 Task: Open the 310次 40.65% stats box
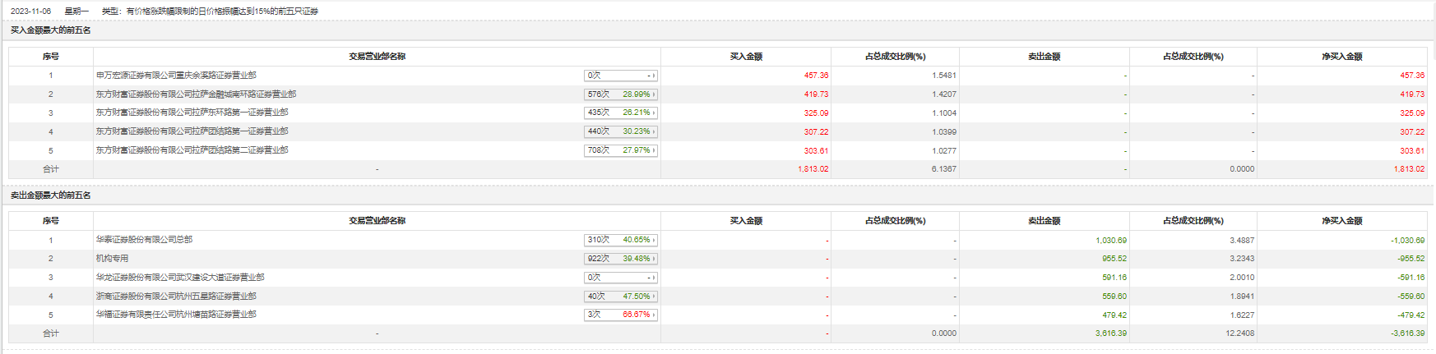tap(621, 240)
